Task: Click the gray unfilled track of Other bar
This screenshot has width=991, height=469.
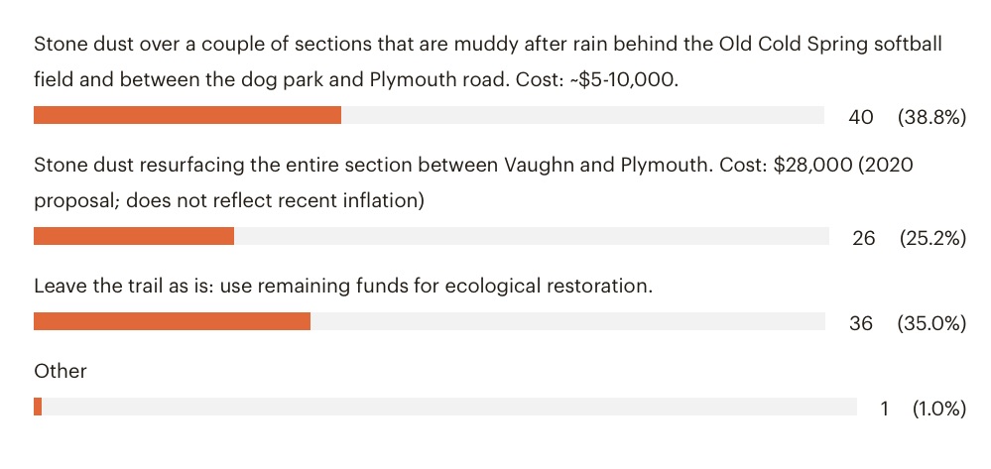Action: click(449, 407)
